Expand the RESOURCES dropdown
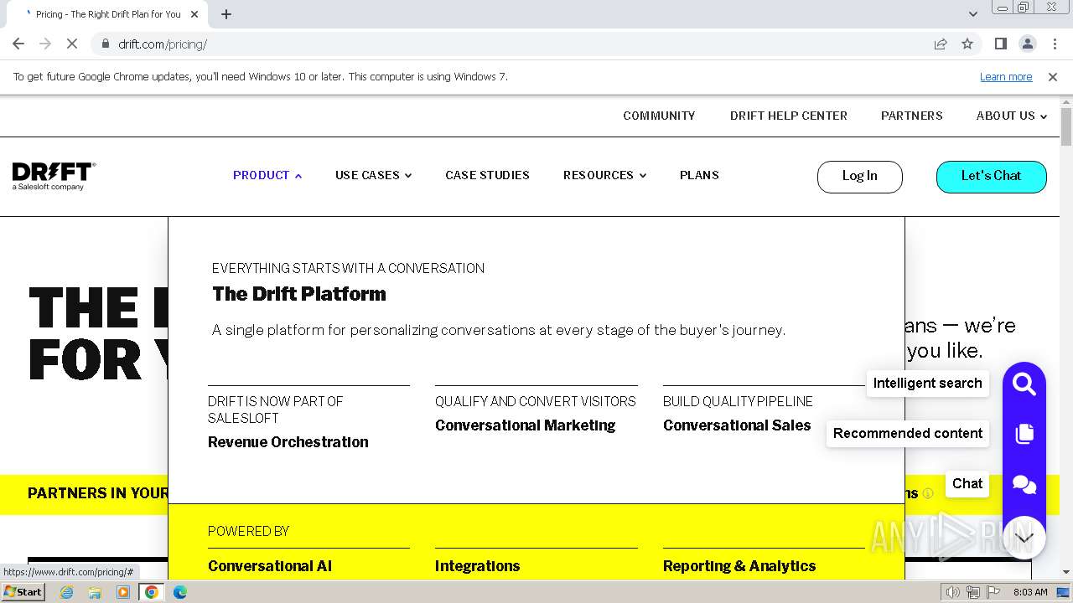This screenshot has width=1073, height=603. [x=604, y=176]
